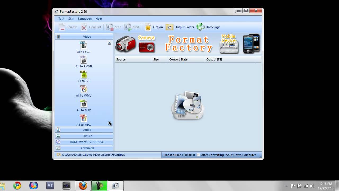Image resolution: width=339 pixels, height=191 pixels.
Task: Expand the Advanced category panel
Action: click(84, 148)
